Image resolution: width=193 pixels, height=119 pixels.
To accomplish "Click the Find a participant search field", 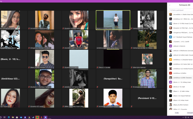I will 182,10.
